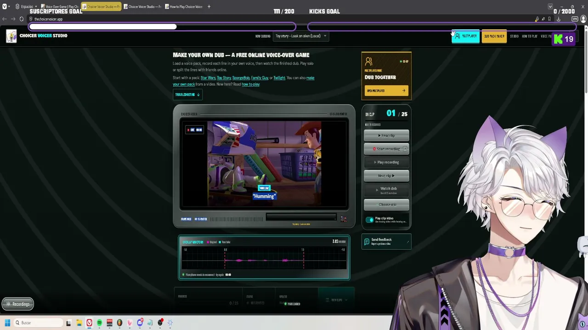Open the browser tab list chevron
The width and height of the screenshot is (588, 330).
coord(550,6)
